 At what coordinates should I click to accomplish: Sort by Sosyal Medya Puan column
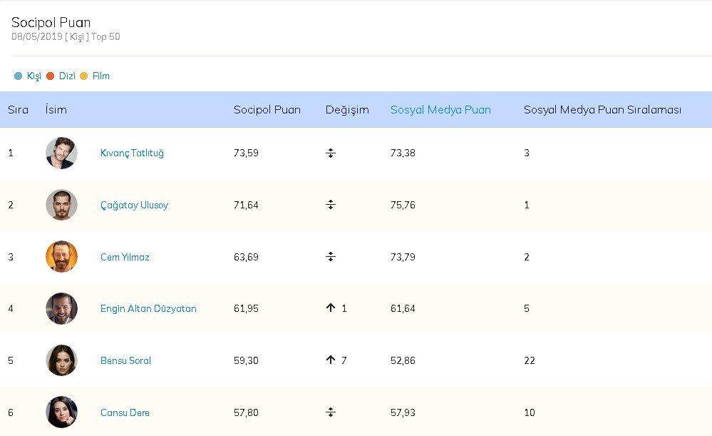click(x=440, y=110)
